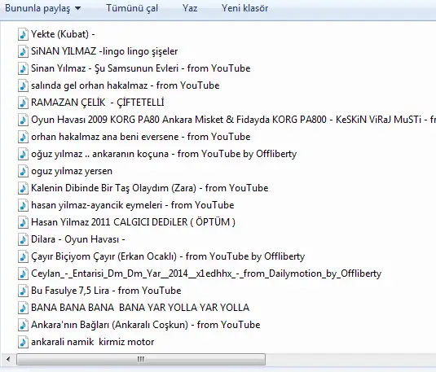This screenshot has width=436, height=372.
Task: Click Ceylan_-_Entarisi_Dm_Dm_Yar file name
Action: pyautogui.click(x=206, y=274)
